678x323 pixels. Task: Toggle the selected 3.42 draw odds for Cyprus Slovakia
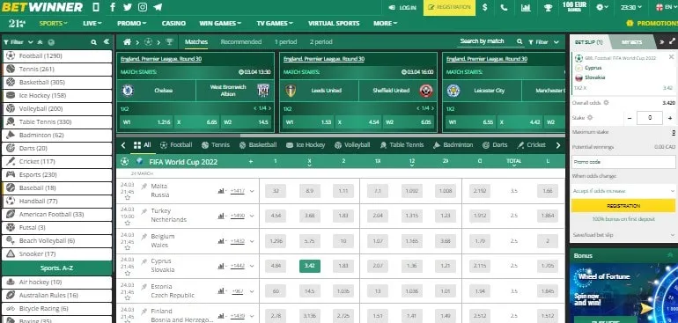pos(310,266)
